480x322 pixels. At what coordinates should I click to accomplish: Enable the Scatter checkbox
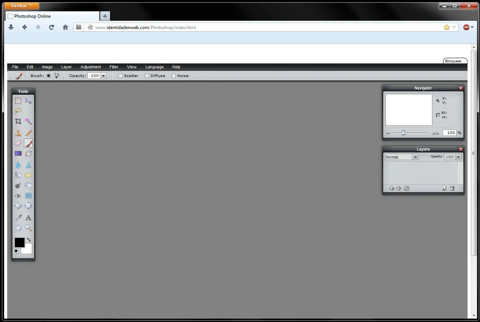tap(121, 75)
